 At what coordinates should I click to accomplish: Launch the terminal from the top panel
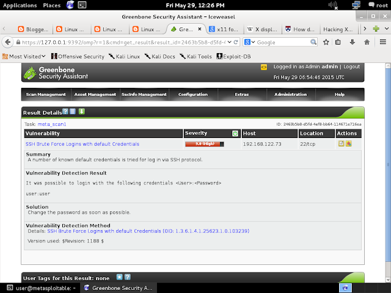click(82, 5)
